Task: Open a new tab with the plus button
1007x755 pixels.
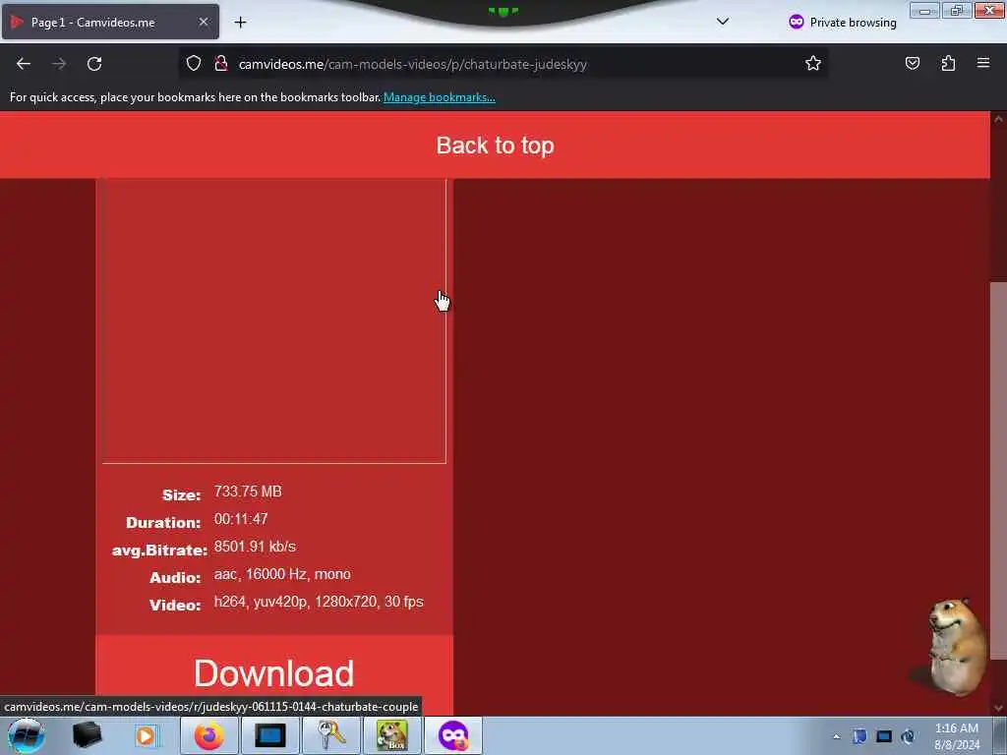Action: point(240,23)
